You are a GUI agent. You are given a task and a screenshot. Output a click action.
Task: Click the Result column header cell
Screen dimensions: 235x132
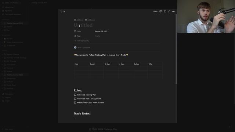(96, 64)
